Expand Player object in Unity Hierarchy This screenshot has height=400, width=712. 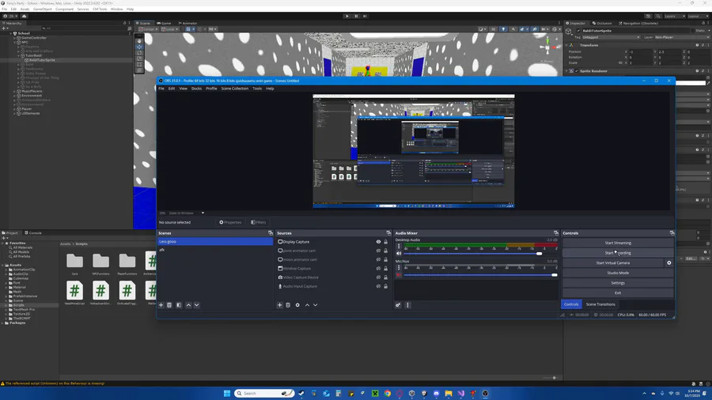point(14,109)
